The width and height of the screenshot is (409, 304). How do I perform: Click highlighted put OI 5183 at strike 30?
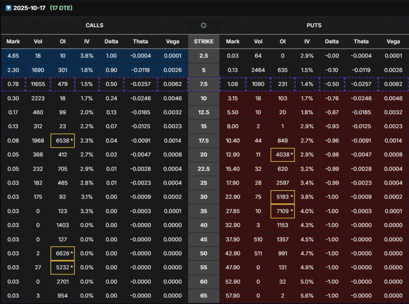click(x=282, y=197)
